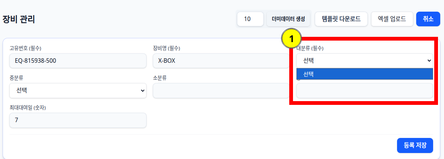
Task: Open the 중분류 select box
Action: click(78, 91)
